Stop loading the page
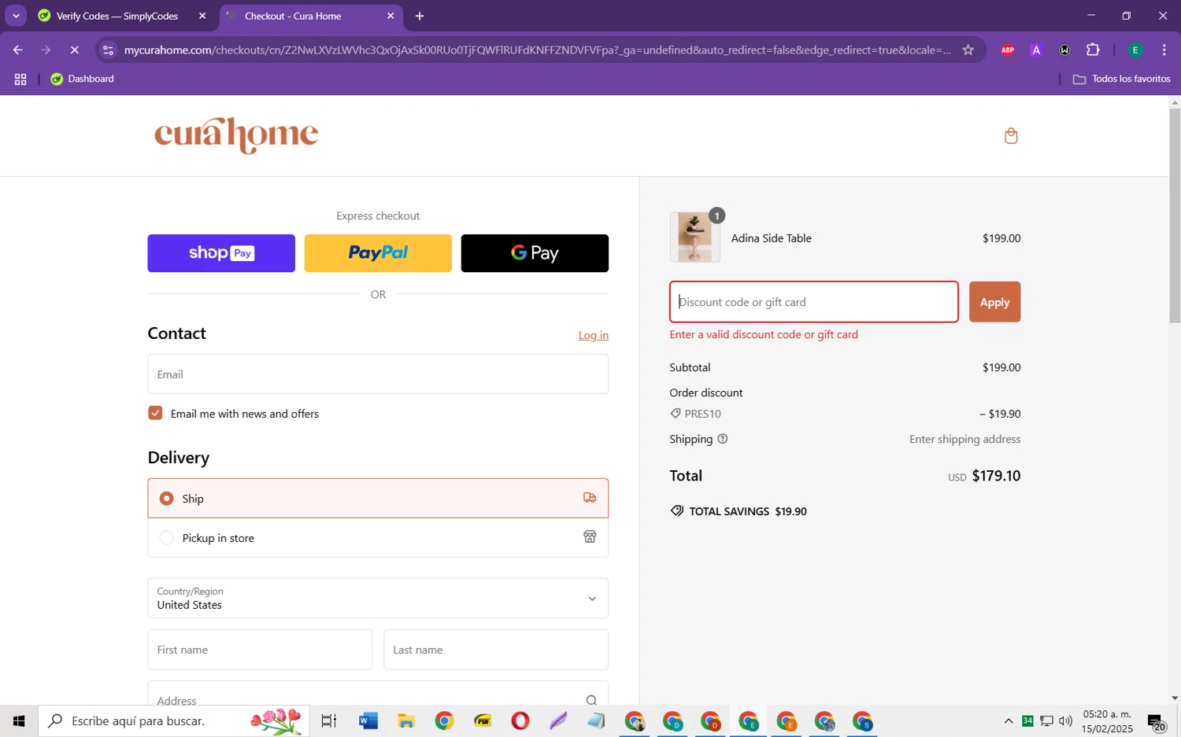This screenshot has width=1181, height=737. click(x=75, y=50)
